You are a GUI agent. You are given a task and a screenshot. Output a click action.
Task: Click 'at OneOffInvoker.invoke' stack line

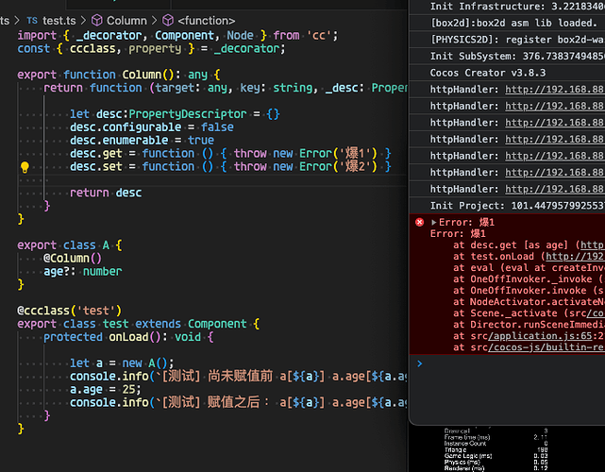[529, 291]
